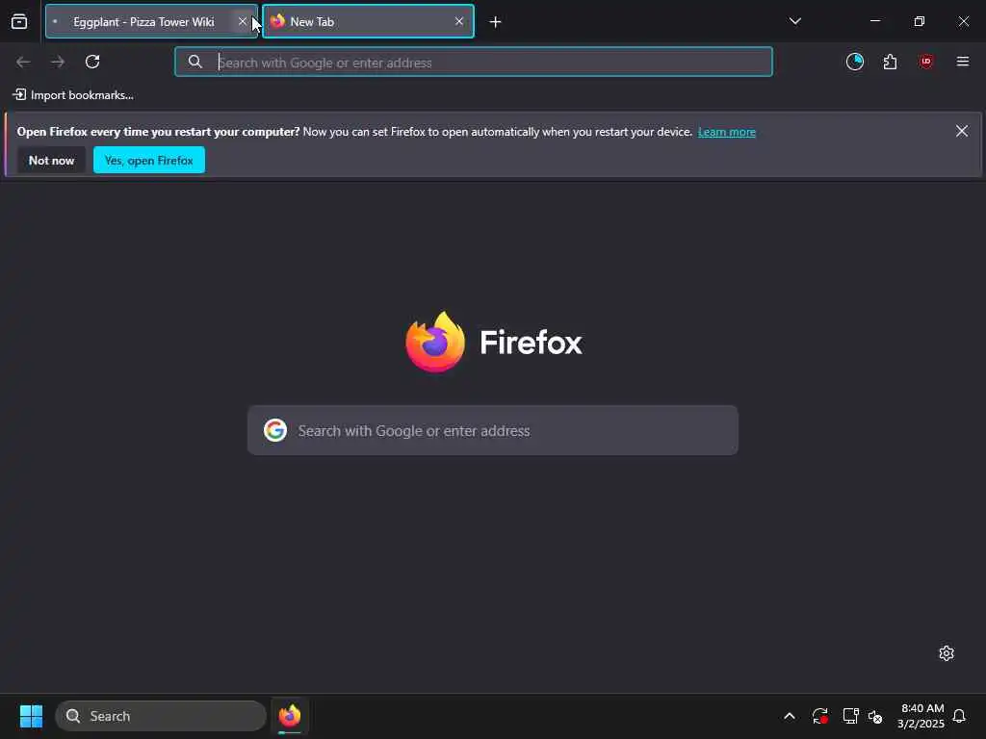Close the Eggplant - Pizza Tower Wiki tab
Screen dimensions: 986x739
242,21
